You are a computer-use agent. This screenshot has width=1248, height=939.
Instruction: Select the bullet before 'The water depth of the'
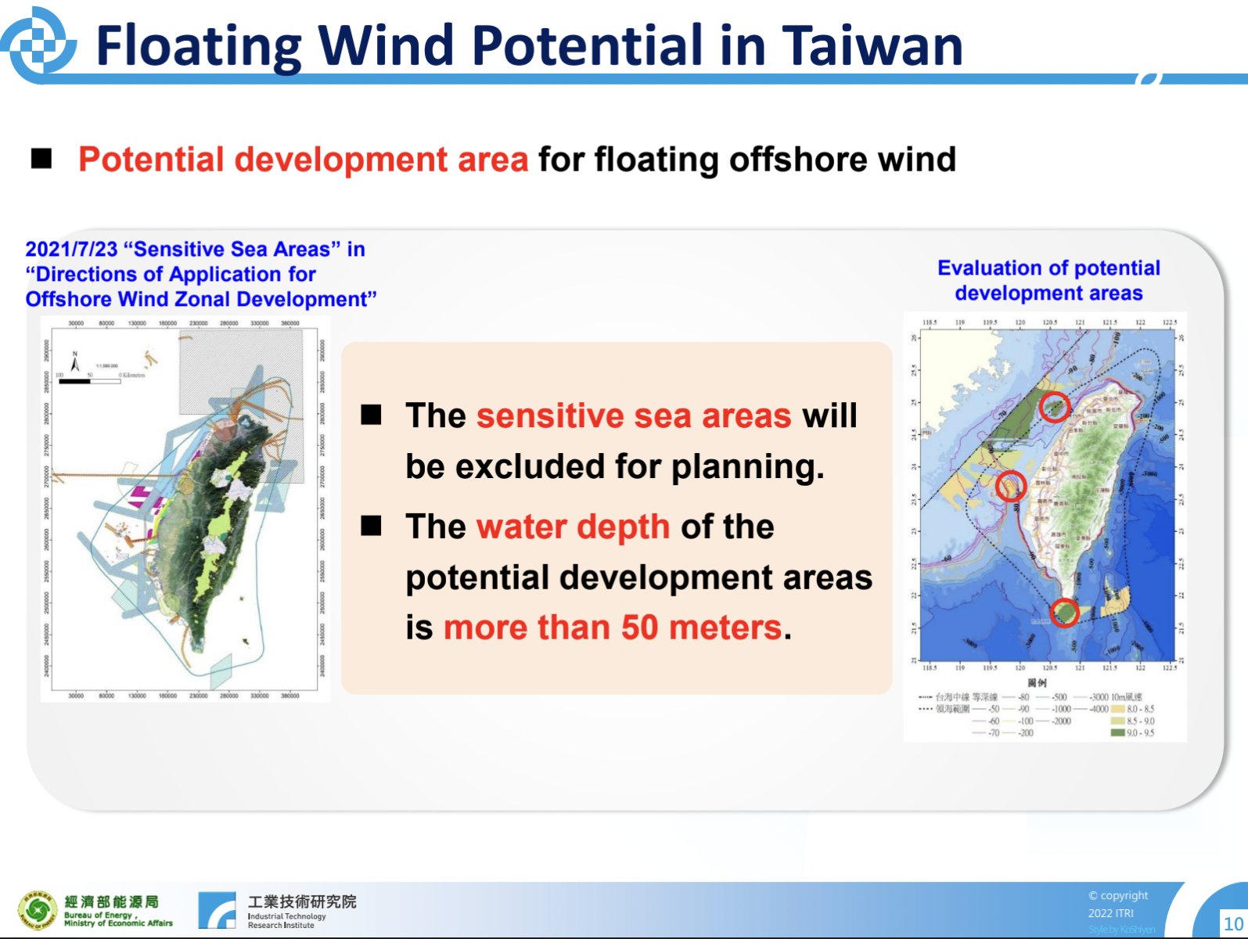click(371, 526)
